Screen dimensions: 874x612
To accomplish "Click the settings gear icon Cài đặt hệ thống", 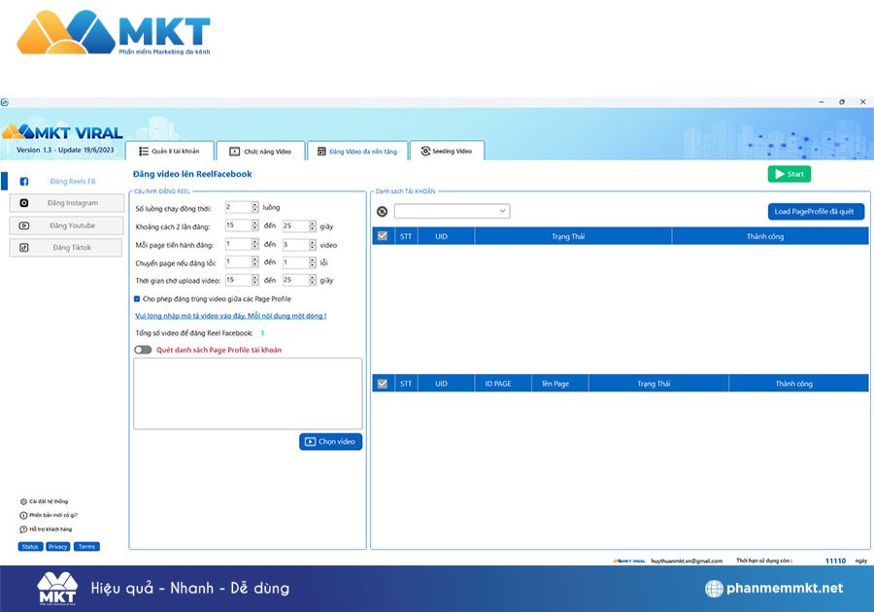I will [23, 501].
